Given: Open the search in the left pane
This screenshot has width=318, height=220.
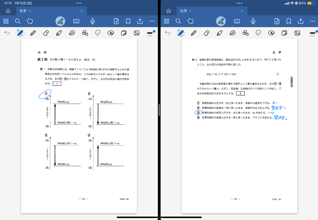Looking at the screenshot, I should [x=18, y=21].
